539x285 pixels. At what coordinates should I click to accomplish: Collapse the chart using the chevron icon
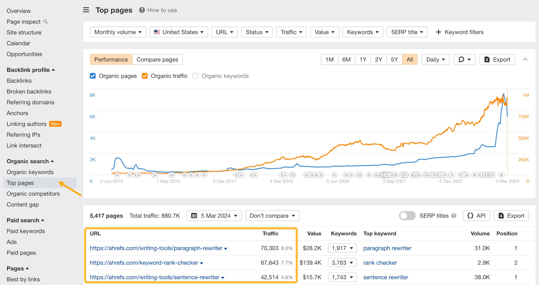pyautogui.click(x=525, y=59)
